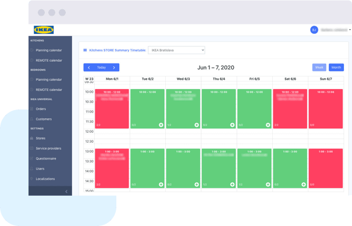The width and height of the screenshot is (352, 226).
Task: Select the Wed 6/3 column header
Action: coord(183,79)
